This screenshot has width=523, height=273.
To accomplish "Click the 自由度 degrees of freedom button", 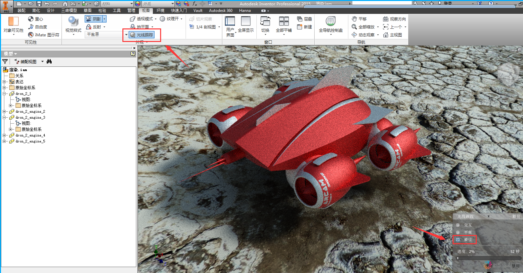I will [x=37, y=27].
